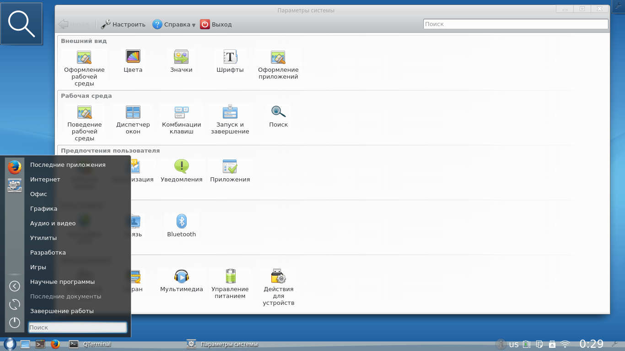Open Действия для устройств settings
The height and width of the screenshot is (351, 625).
(x=279, y=287)
